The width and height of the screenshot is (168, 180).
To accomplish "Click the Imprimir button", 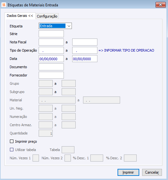I will pos(128,172).
